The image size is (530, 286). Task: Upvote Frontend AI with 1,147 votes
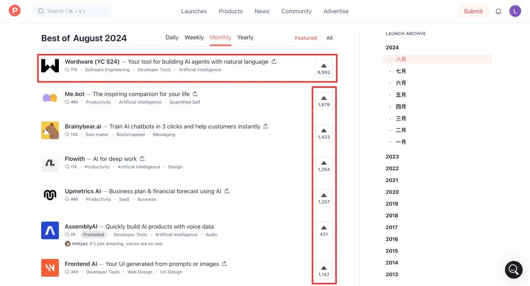click(x=324, y=271)
